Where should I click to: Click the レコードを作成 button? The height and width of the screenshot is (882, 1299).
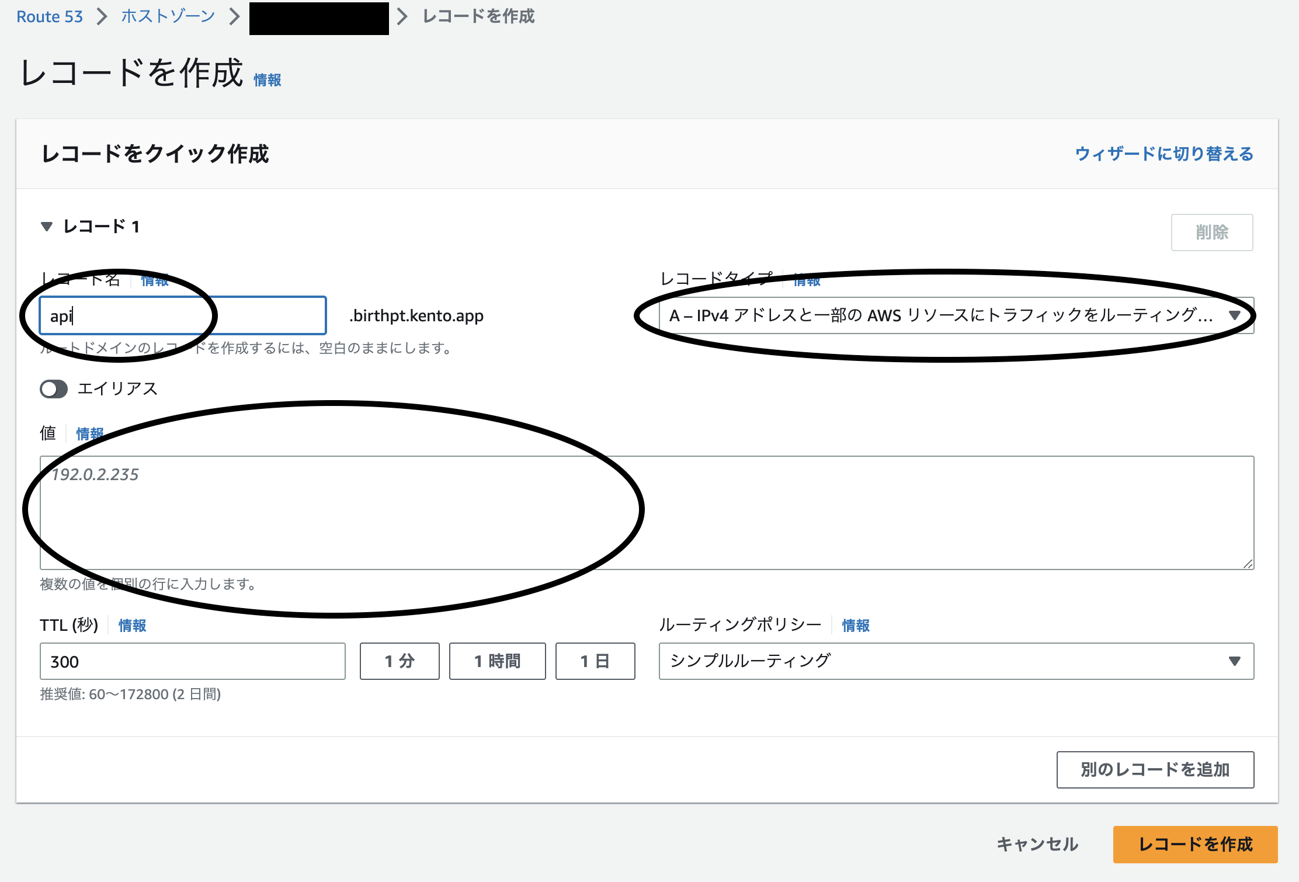click(x=1194, y=844)
